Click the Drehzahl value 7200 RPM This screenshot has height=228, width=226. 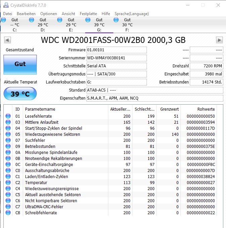pos(206,66)
